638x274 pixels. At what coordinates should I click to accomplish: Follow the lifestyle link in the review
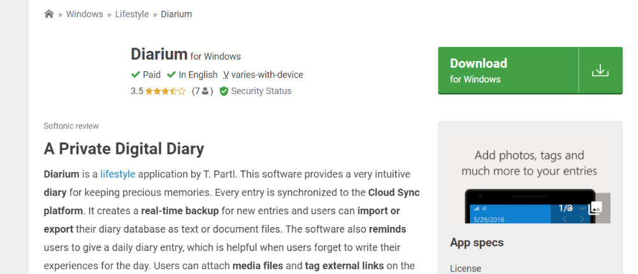pyautogui.click(x=118, y=174)
